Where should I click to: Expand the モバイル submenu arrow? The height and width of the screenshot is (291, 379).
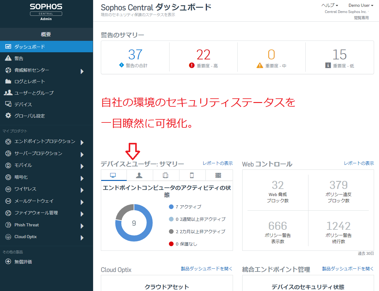[x=82, y=166]
